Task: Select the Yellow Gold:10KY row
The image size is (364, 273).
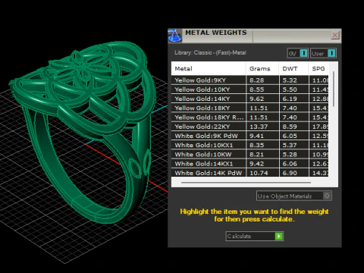Action: tap(250, 89)
